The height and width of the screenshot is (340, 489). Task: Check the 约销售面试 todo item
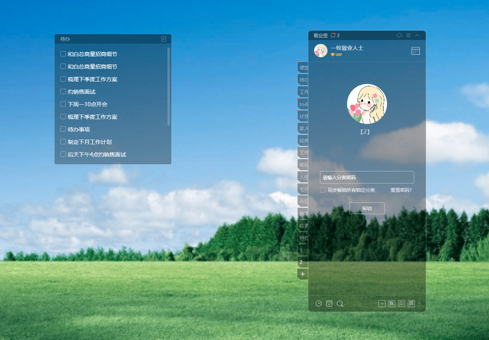(x=63, y=92)
